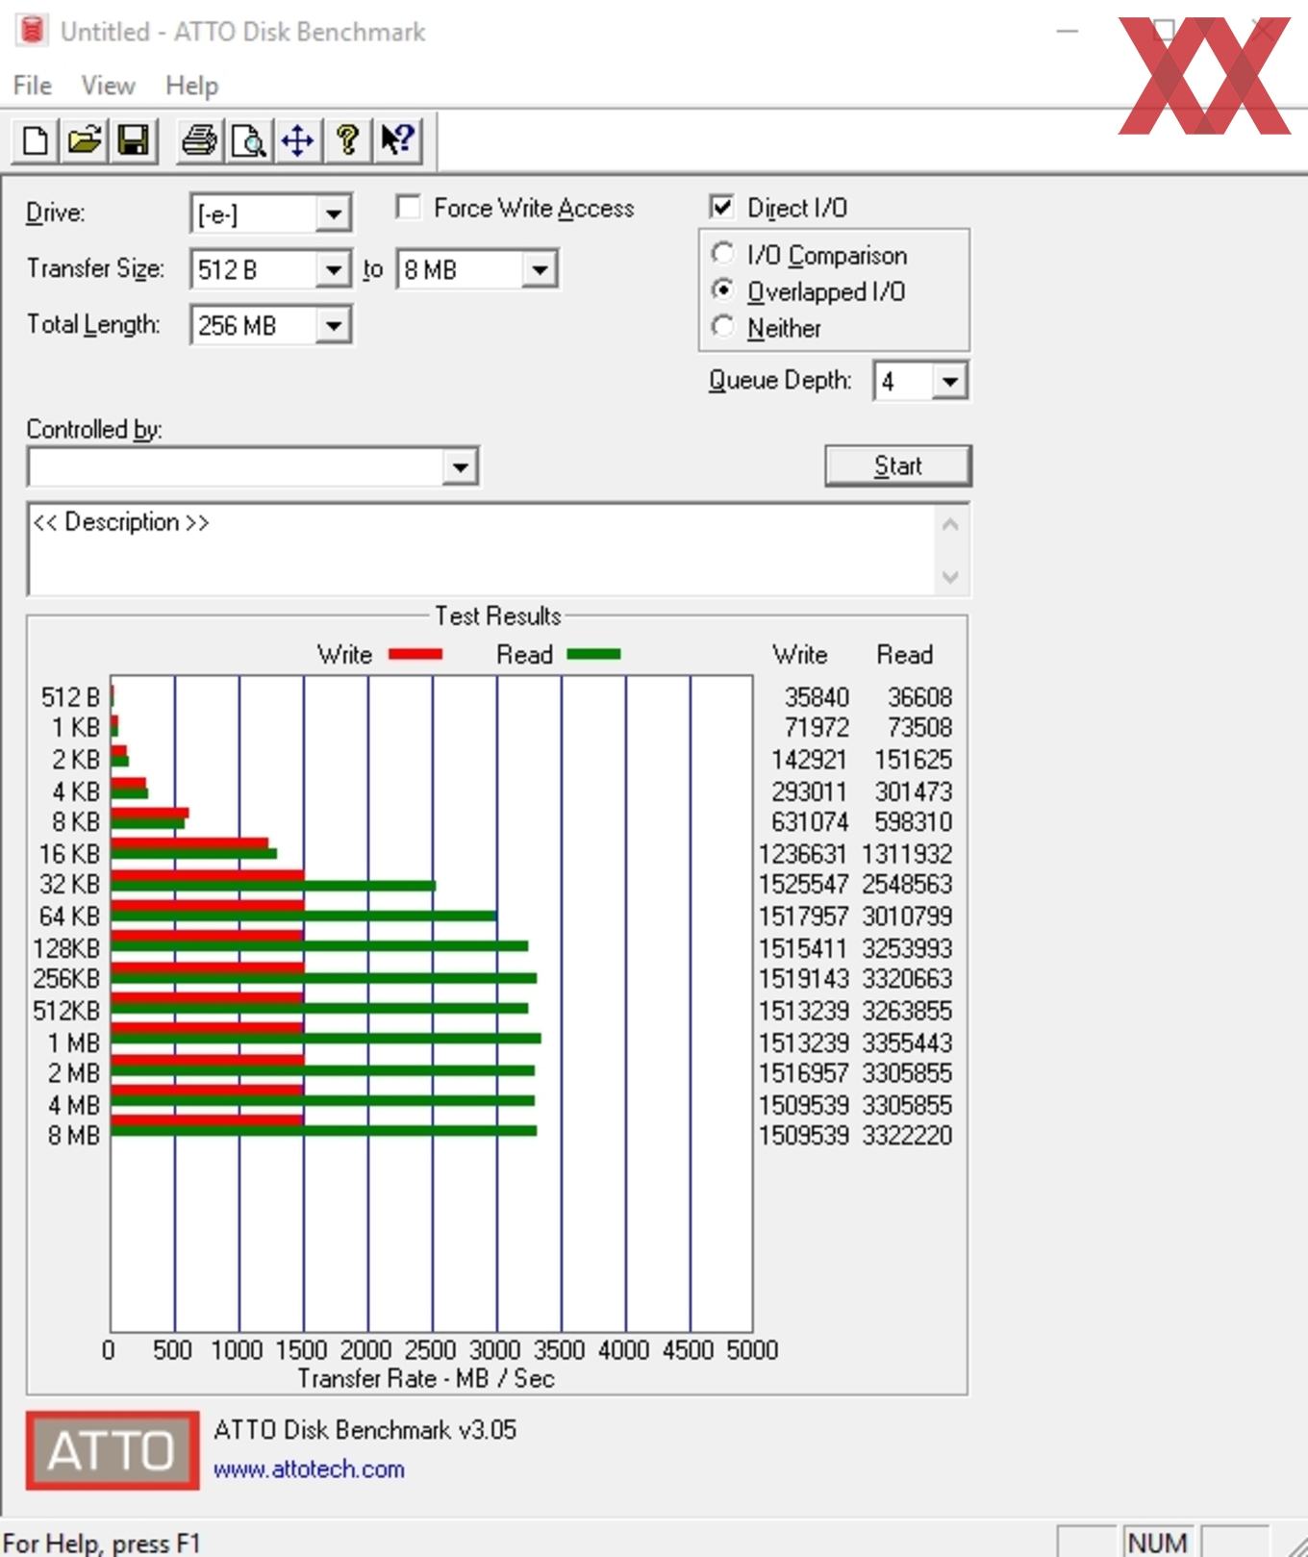The height and width of the screenshot is (1557, 1308).
Task: Expand the Controlled by dropdown
Action: [x=460, y=467]
